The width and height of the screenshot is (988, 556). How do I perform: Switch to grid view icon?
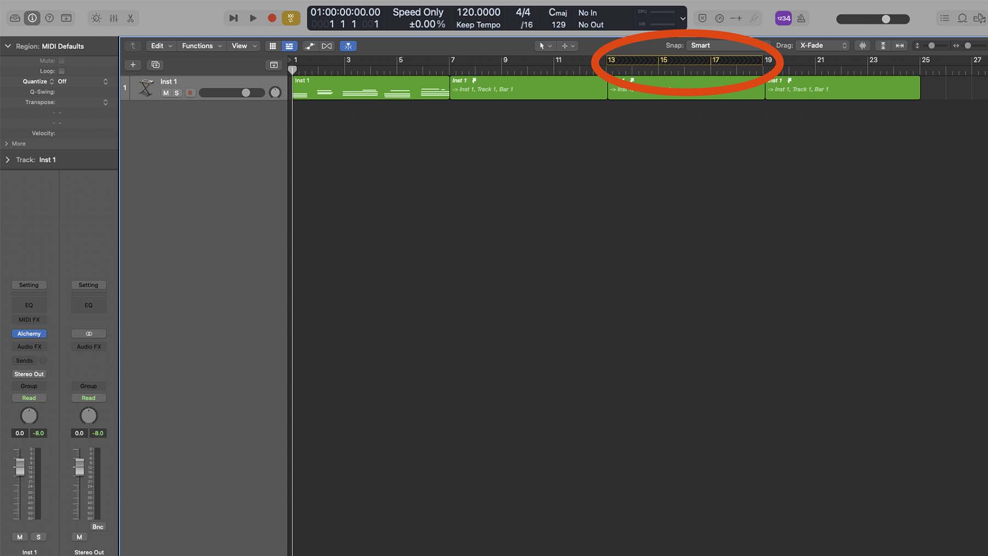pyautogui.click(x=273, y=46)
